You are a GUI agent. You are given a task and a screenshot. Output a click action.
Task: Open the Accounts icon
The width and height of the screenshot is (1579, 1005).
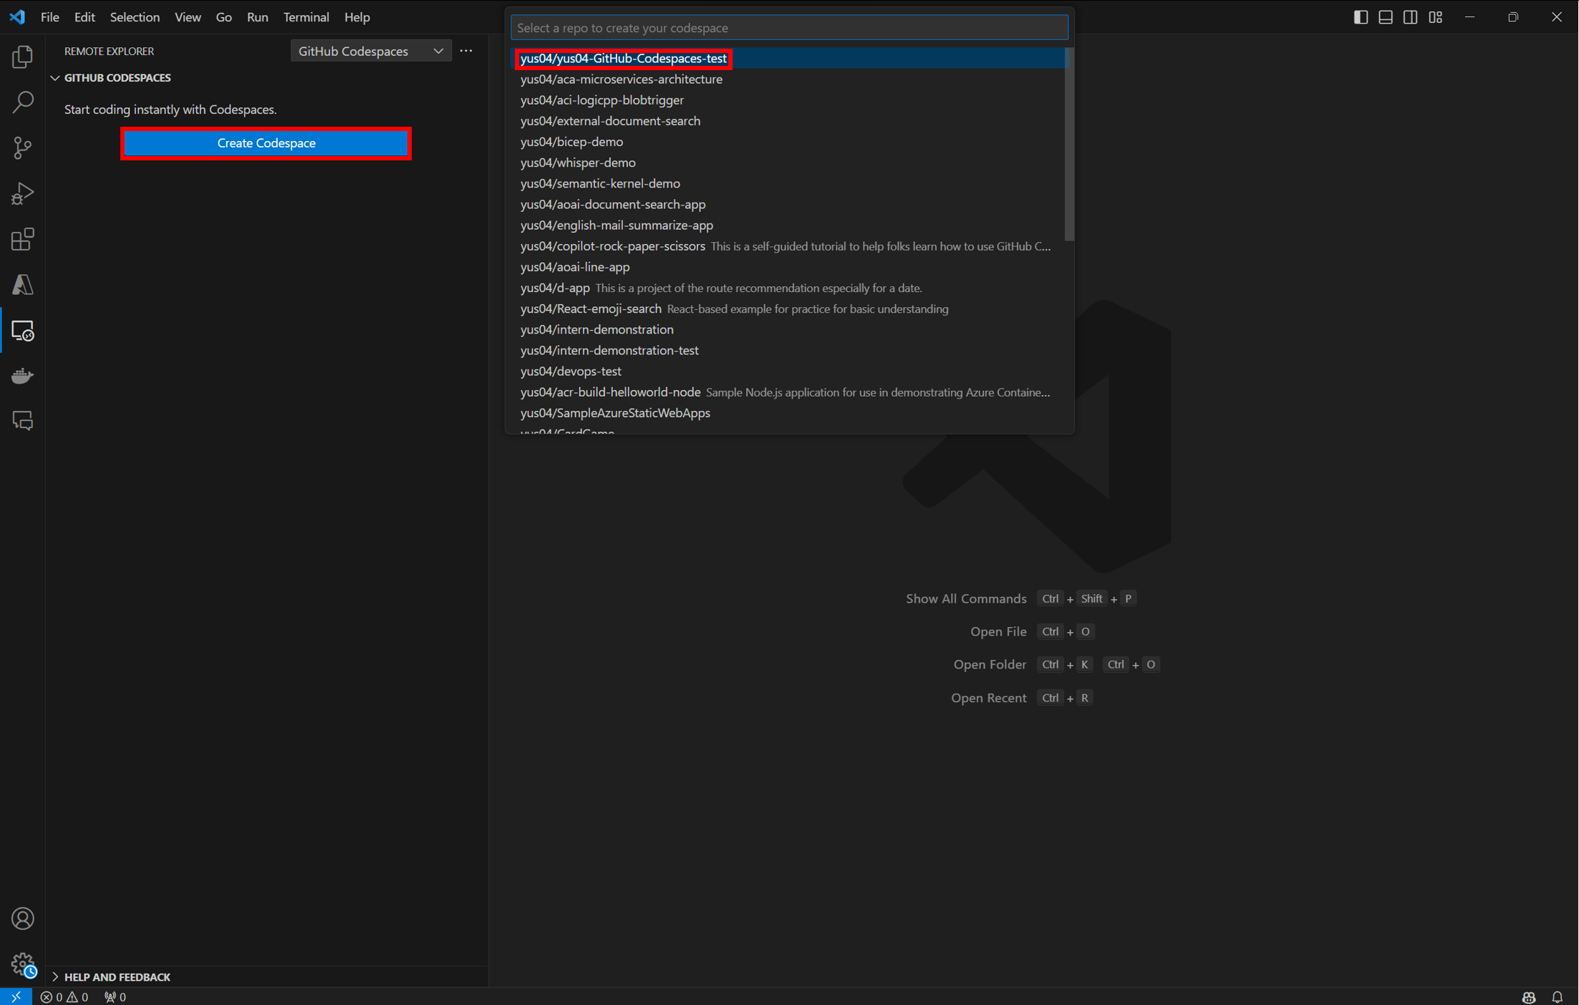click(22, 918)
